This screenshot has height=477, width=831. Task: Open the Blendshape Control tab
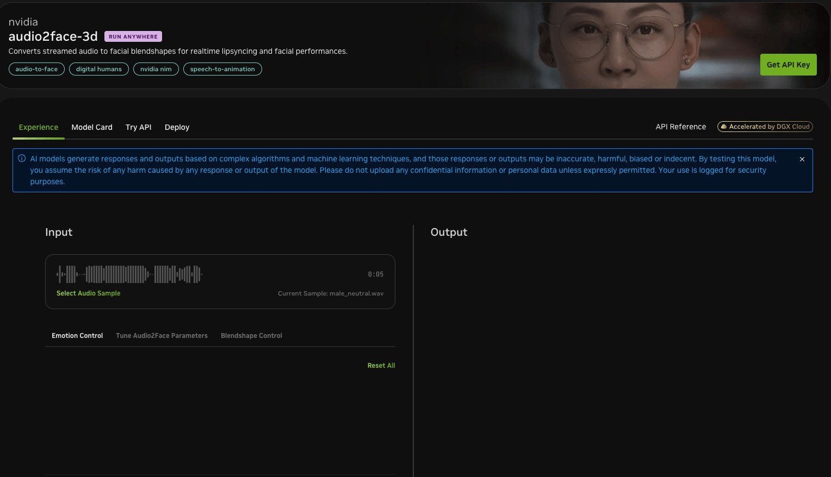coord(251,336)
